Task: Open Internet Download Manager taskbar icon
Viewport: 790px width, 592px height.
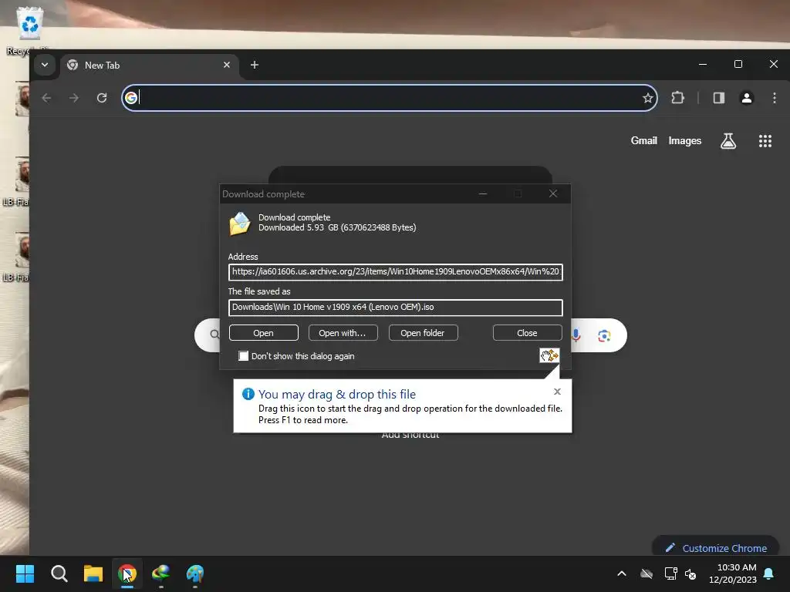Action: point(160,573)
